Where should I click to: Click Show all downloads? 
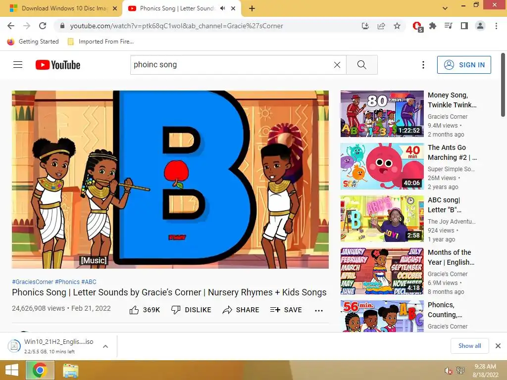point(469,346)
